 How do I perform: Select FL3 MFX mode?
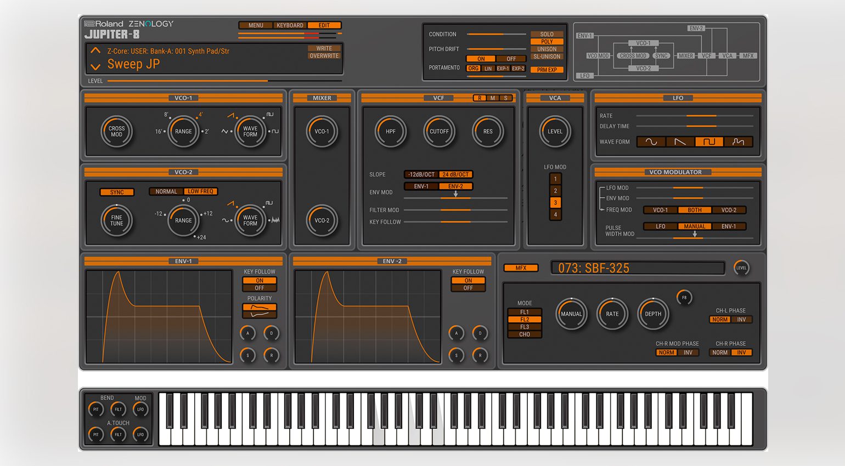pos(525,327)
